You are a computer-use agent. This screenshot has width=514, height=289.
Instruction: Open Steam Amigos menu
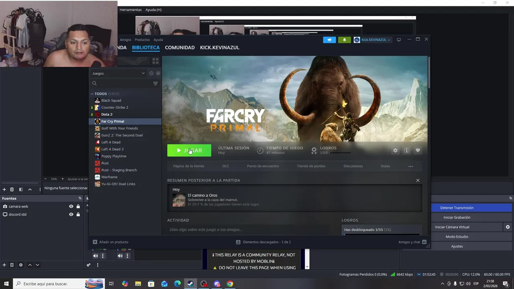(x=125, y=40)
